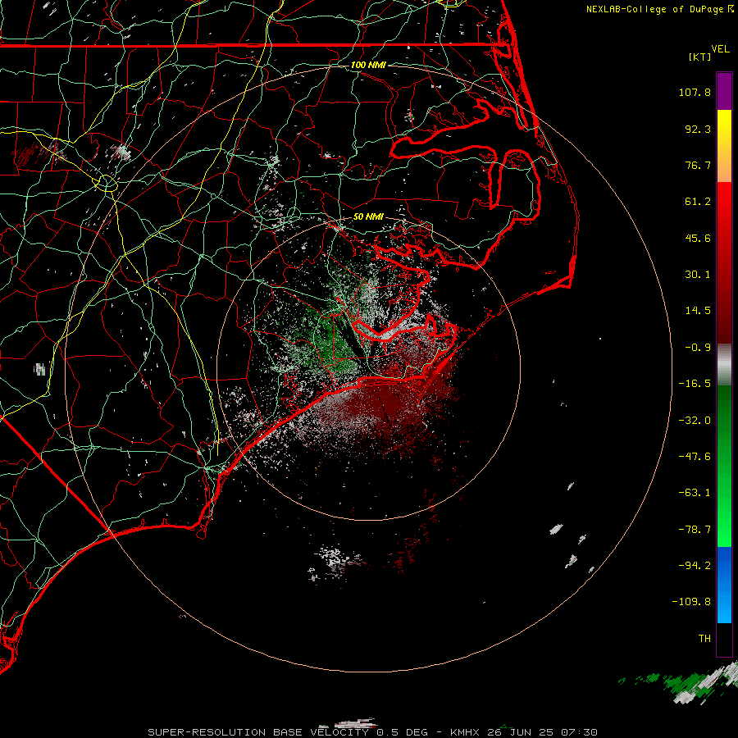This screenshot has width=738, height=738.
Task: Click the -0.9 legend value
Action: 698,348
